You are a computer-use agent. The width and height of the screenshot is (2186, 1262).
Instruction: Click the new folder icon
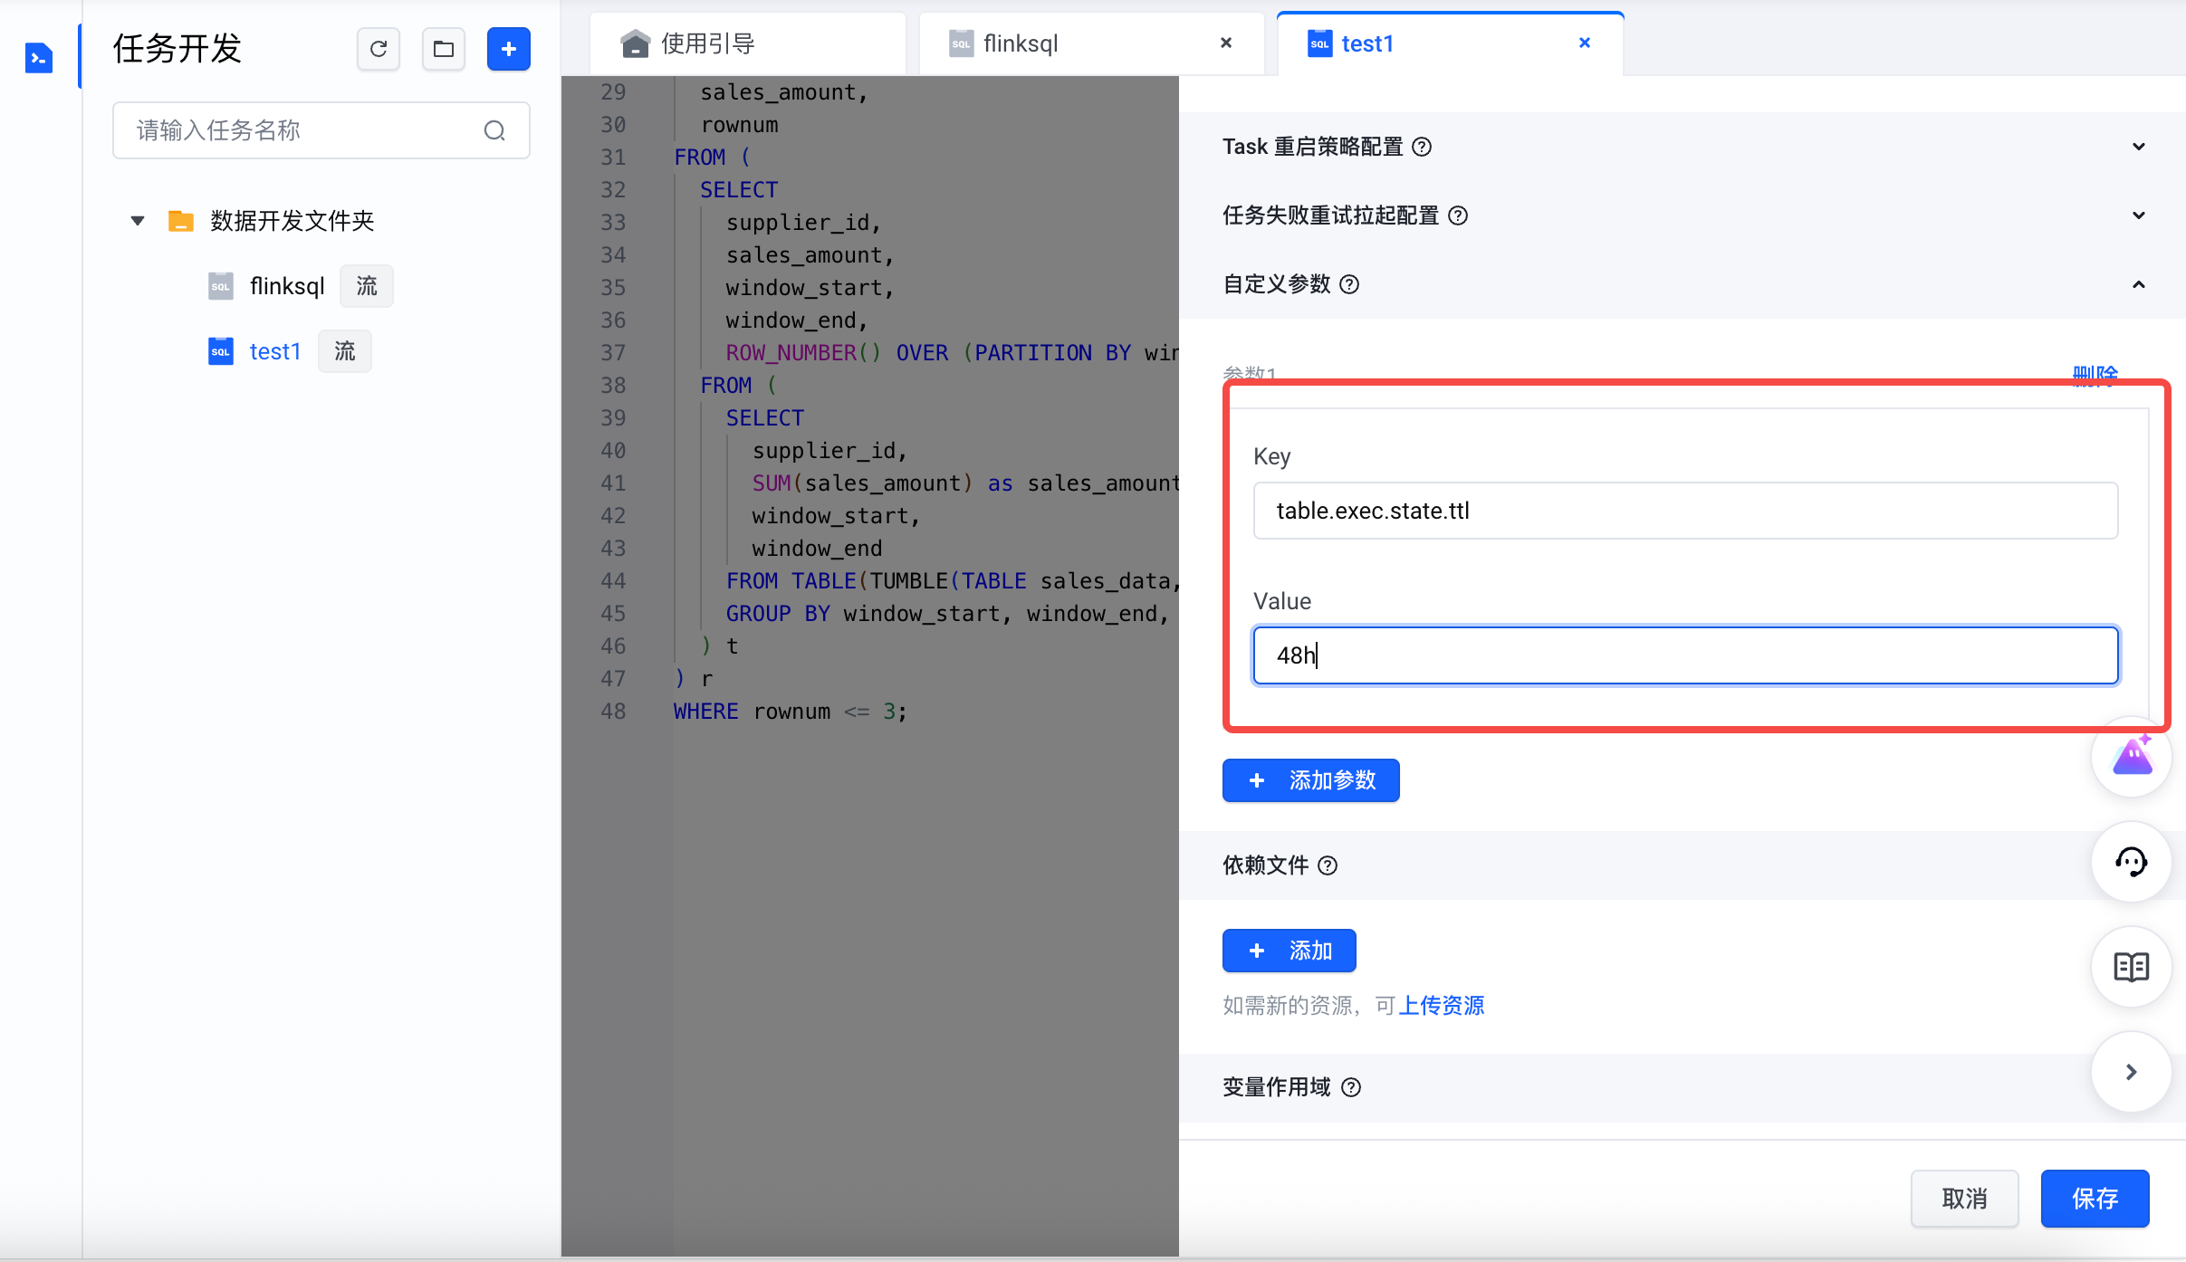[444, 49]
